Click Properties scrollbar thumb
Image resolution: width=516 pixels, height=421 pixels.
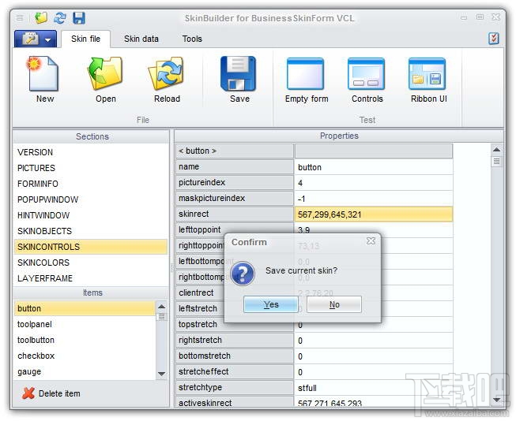tap(496, 162)
